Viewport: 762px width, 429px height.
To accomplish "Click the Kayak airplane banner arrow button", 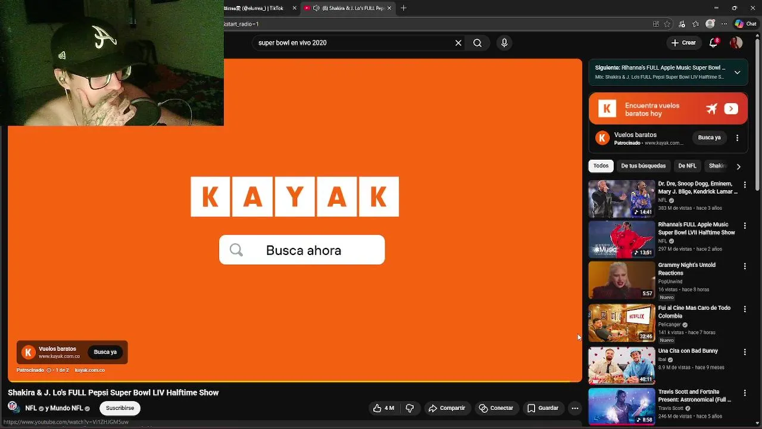I will coord(731,109).
